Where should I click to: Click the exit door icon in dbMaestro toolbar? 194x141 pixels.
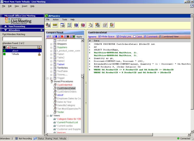(112, 25)
